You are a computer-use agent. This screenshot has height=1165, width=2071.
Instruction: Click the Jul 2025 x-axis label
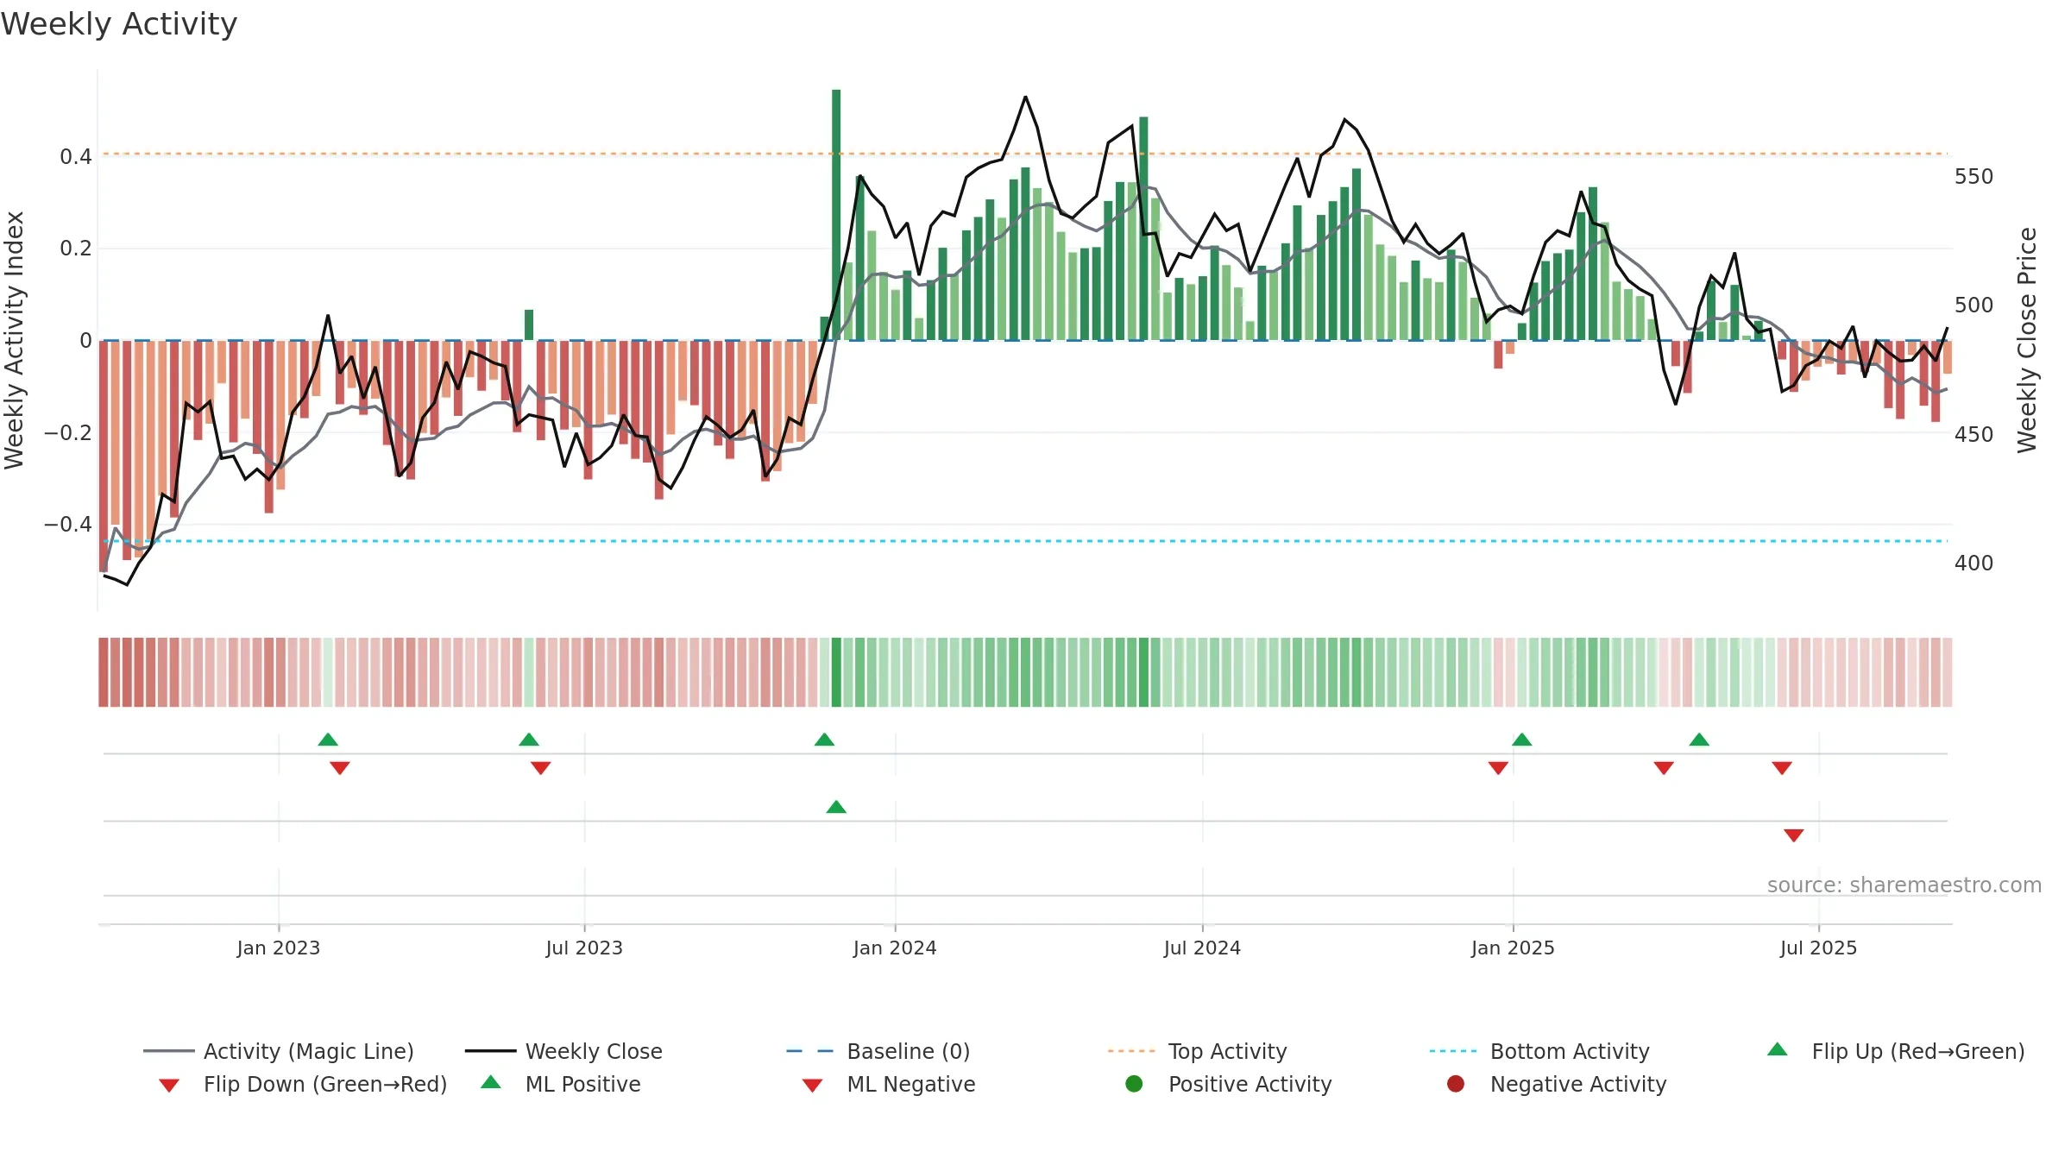click(x=1818, y=948)
